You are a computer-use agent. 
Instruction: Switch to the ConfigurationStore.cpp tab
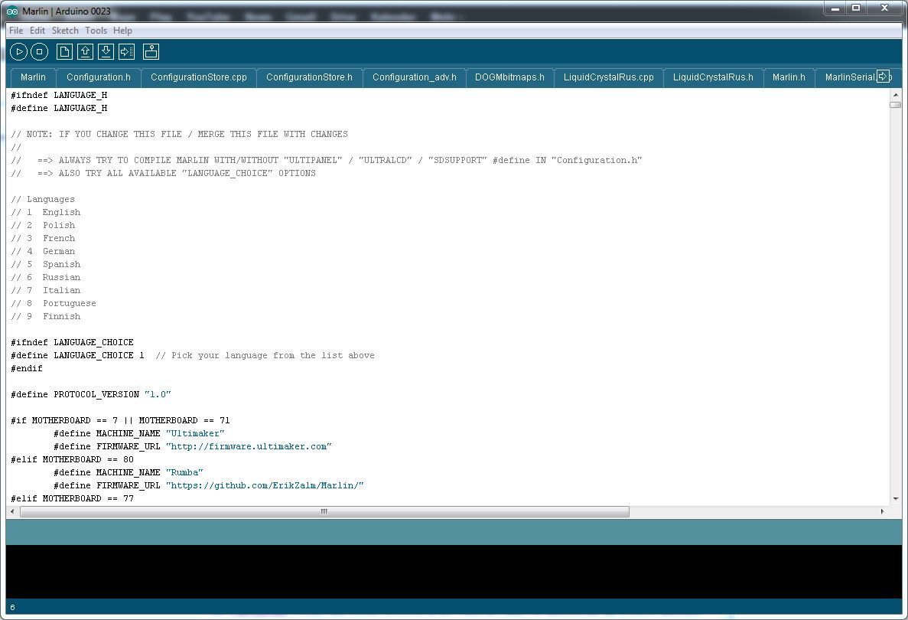(x=199, y=77)
